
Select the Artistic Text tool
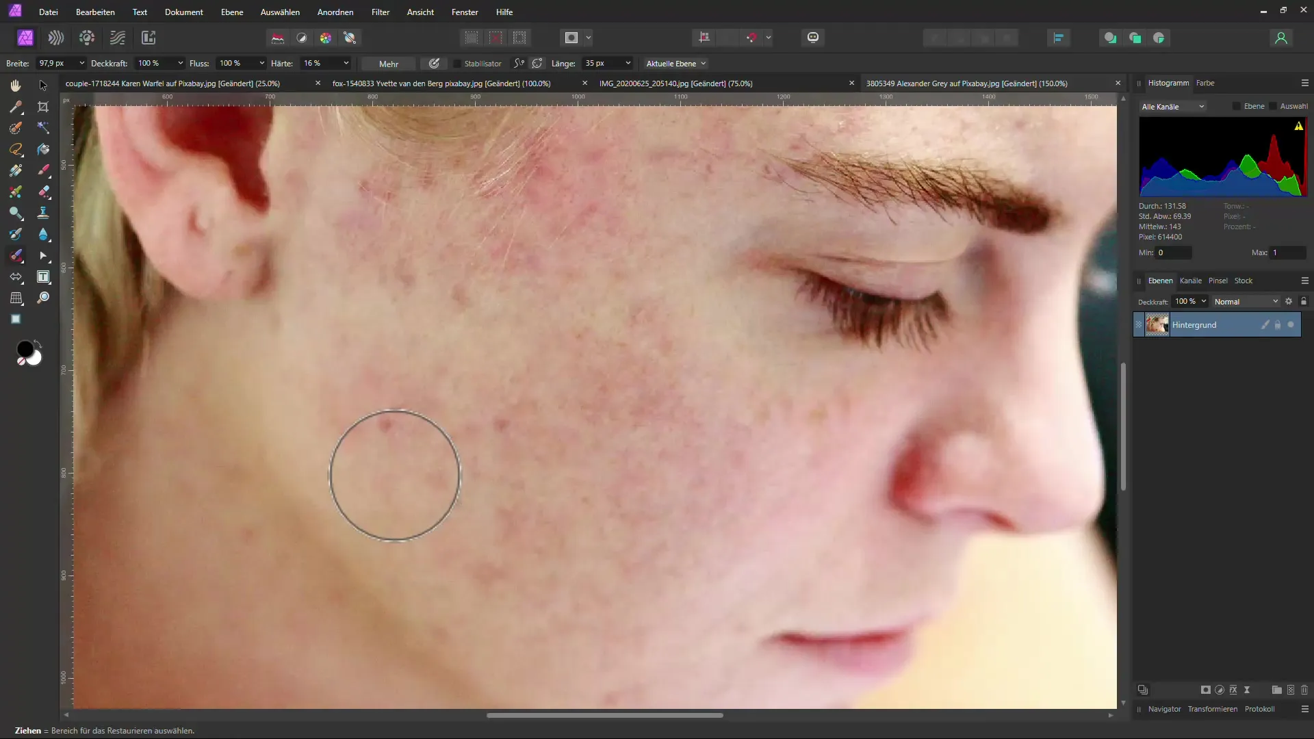click(x=43, y=276)
